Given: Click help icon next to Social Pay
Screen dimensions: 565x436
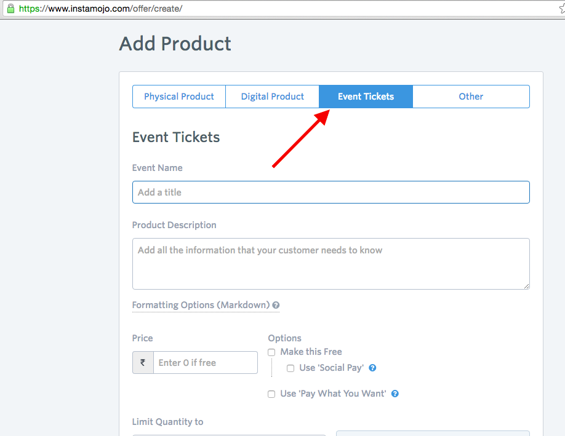Looking at the screenshot, I should [x=372, y=368].
